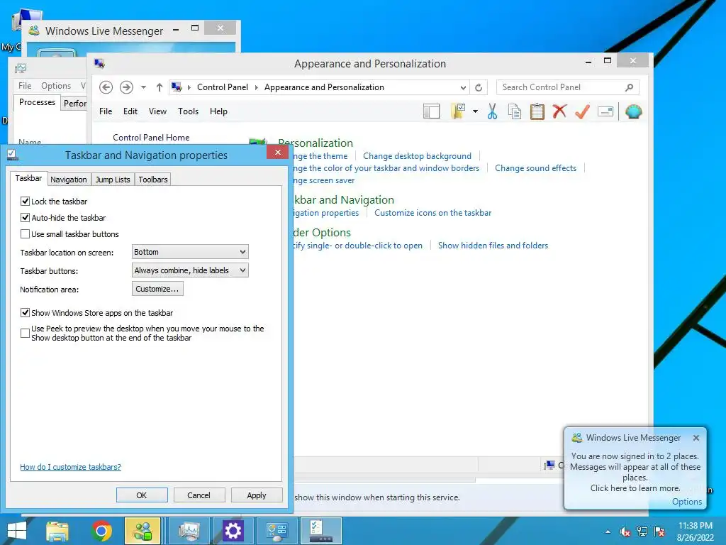Refresh the Control Panel address bar
Image resolution: width=726 pixels, height=545 pixels.
[479, 87]
